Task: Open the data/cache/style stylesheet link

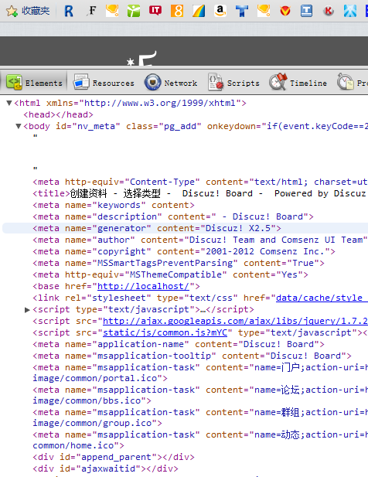Action: coord(322,298)
